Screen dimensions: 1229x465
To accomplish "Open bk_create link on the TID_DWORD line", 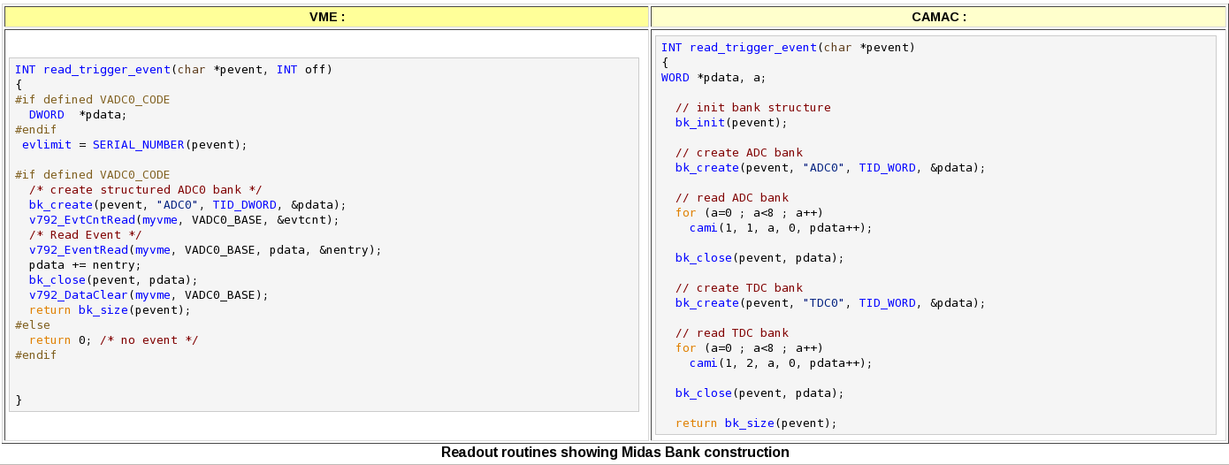I will coord(61,204).
